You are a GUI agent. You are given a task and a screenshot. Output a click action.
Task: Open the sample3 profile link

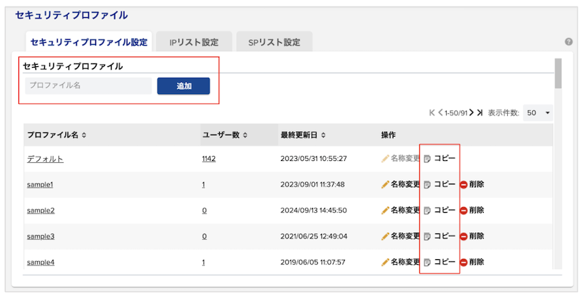point(41,236)
